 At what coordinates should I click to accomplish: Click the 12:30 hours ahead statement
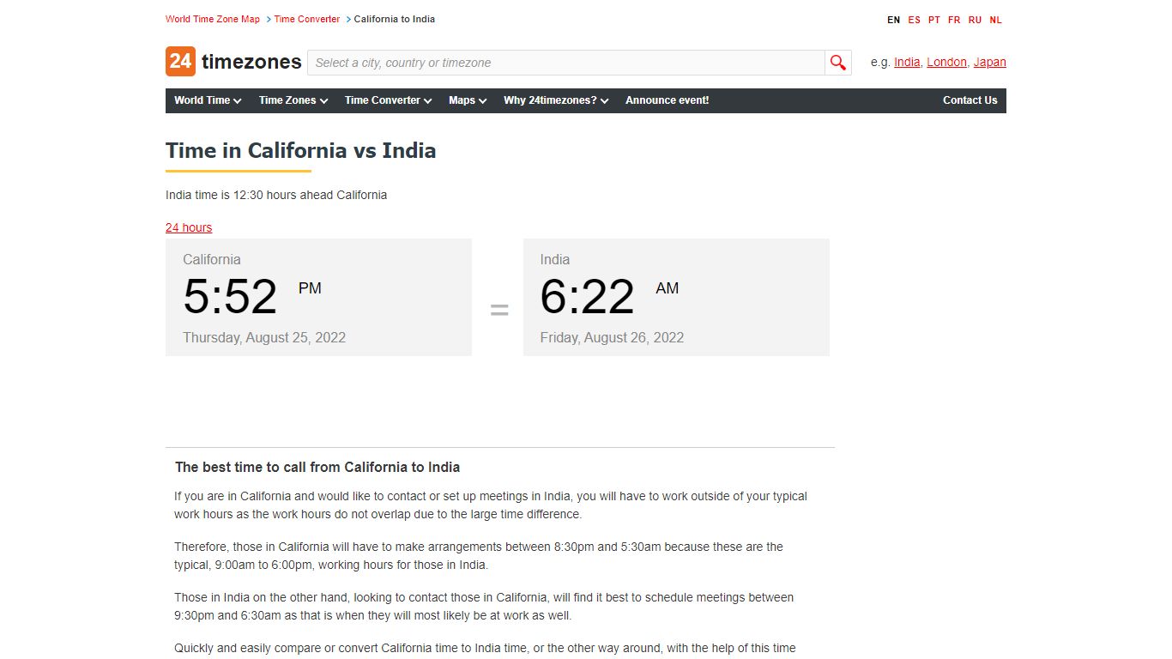tap(276, 195)
